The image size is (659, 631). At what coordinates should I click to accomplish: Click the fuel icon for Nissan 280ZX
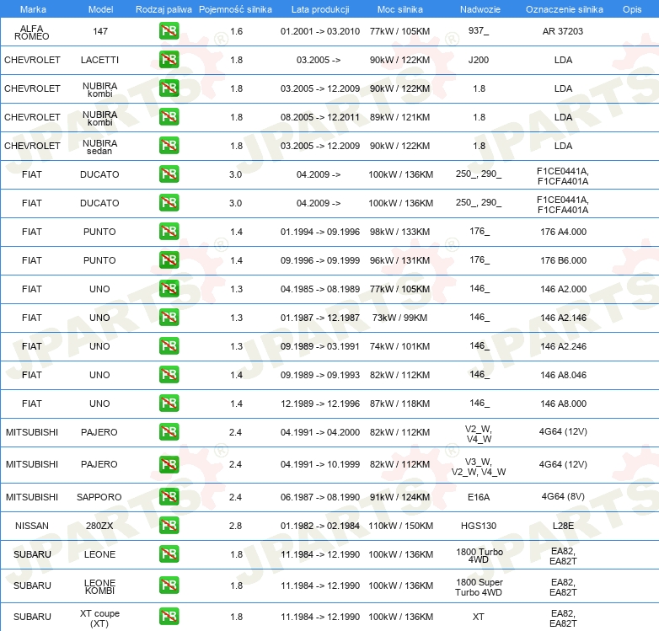(x=169, y=526)
